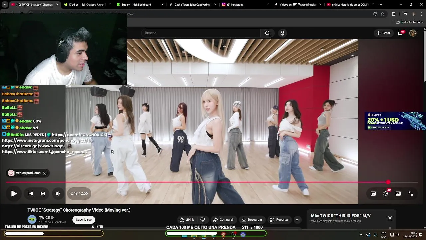This screenshot has height=240, width=426.
Task: Play the TWICE Strategy video
Action: (x=14, y=193)
